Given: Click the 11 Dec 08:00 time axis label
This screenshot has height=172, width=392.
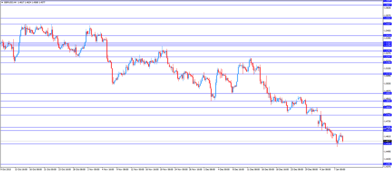Looking at the screenshot, I should click(x=252, y=169).
